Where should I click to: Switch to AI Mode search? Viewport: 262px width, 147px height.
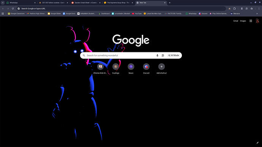pyautogui.click(x=174, y=55)
